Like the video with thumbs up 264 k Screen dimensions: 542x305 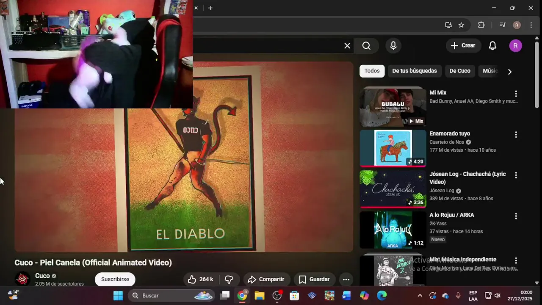pos(200,279)
